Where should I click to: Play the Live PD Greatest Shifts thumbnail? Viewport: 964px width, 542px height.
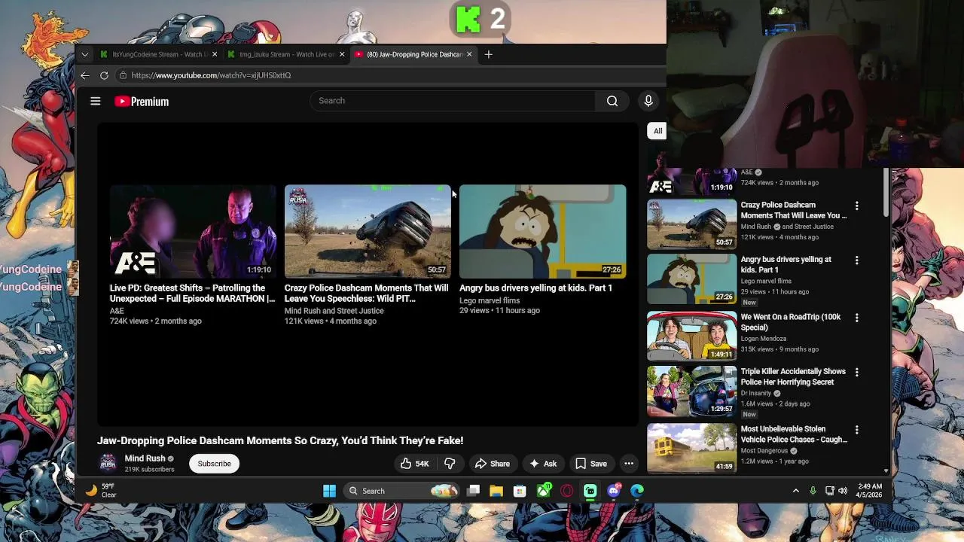tap(193, 231)
